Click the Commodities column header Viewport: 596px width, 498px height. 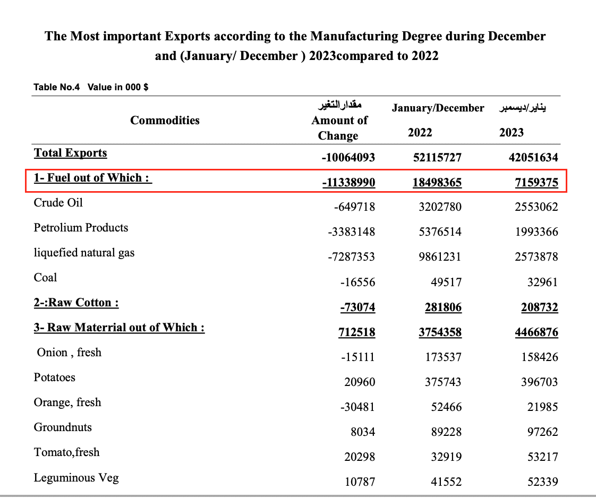click(165, 120)
